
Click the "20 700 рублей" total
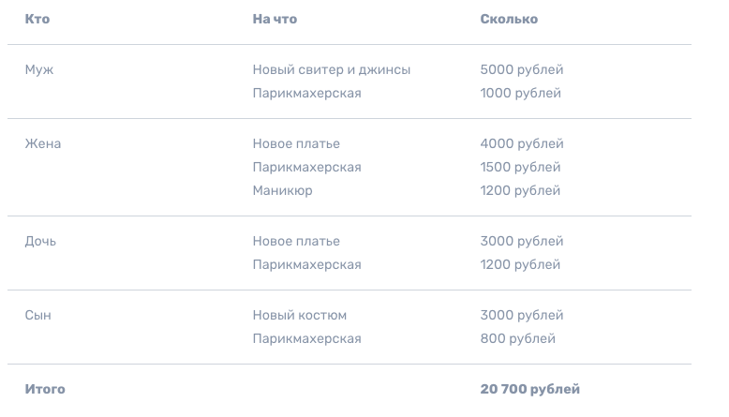[530, 389]
